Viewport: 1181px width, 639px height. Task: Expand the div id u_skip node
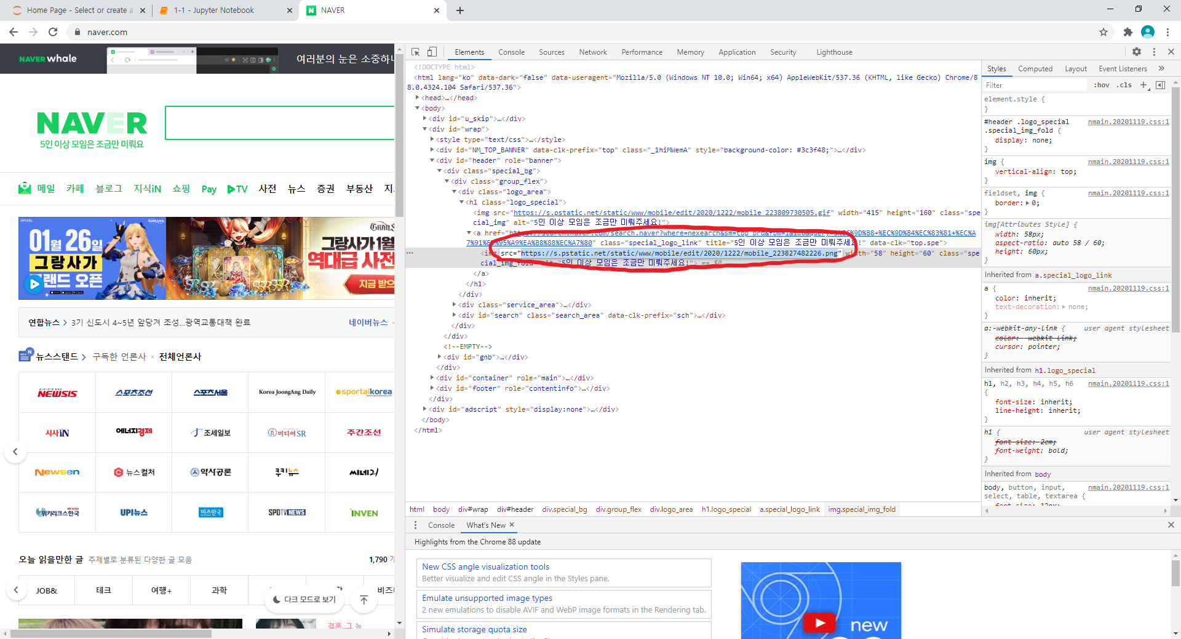[425, 119]
